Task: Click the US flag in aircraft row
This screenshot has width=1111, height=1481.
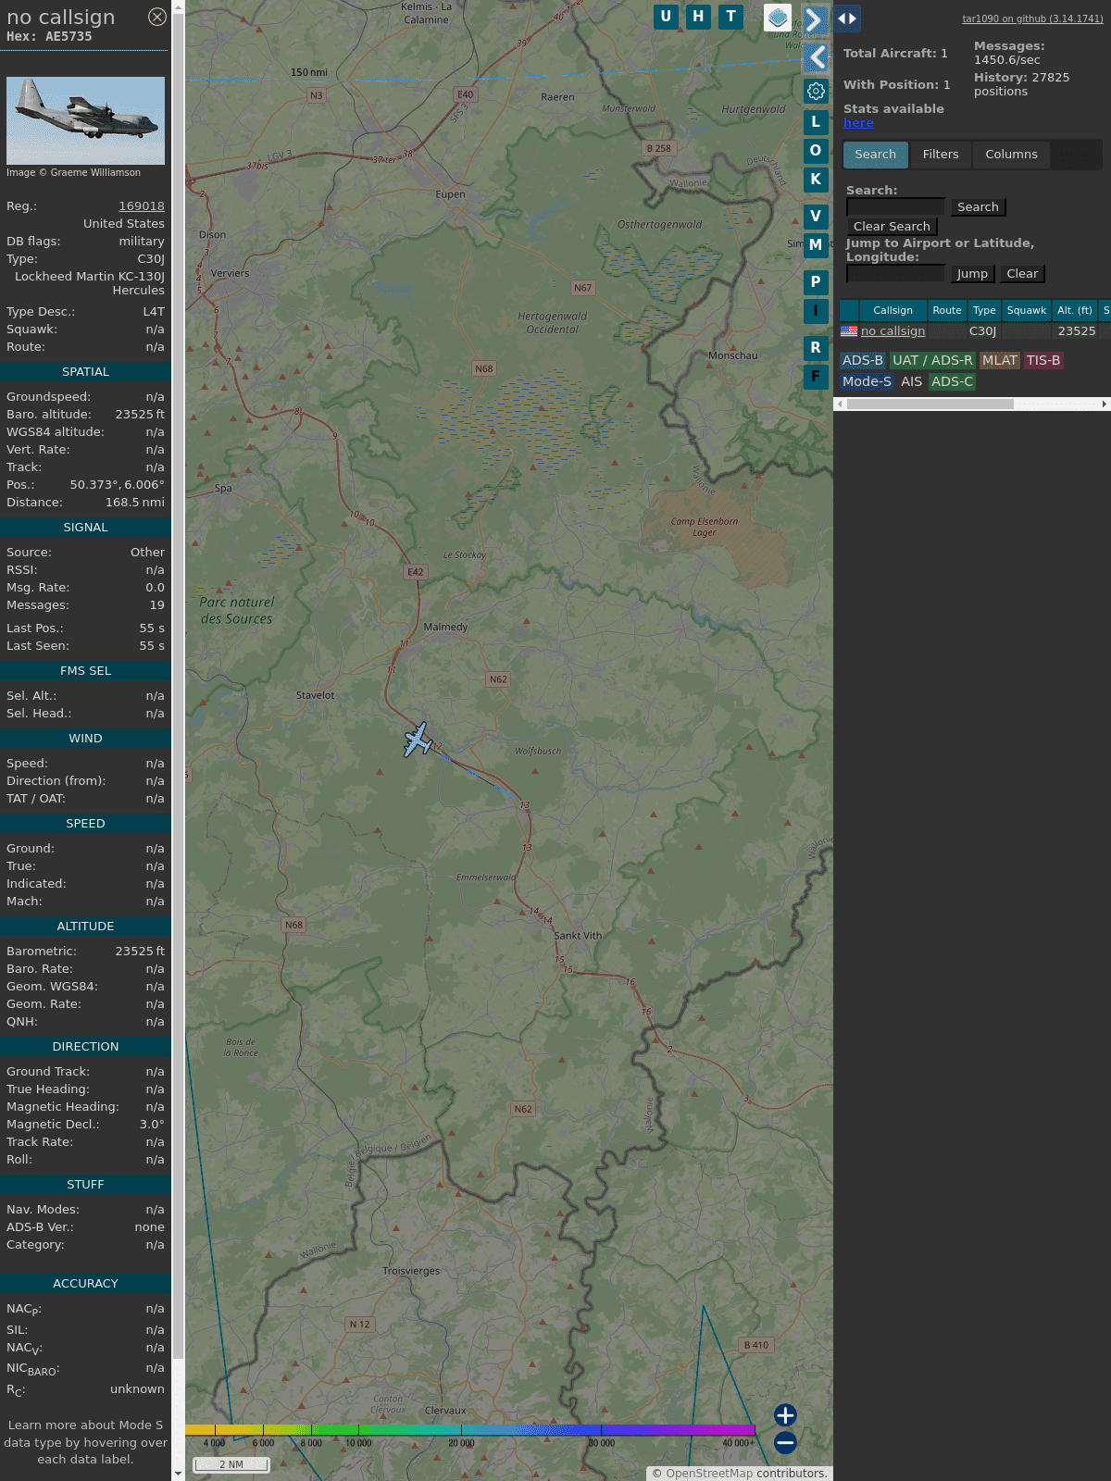Action: tap(849, 331)
